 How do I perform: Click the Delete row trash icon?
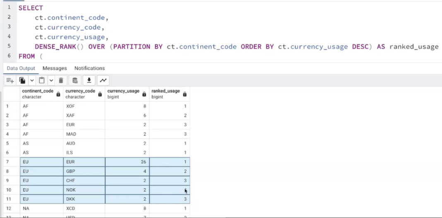(61, 81)
